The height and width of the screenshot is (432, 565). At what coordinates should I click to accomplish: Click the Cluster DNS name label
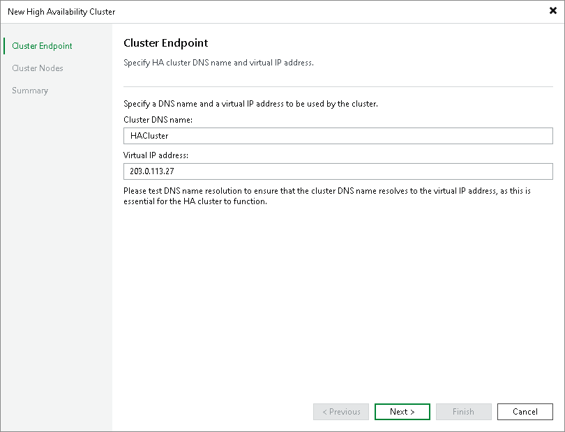pyautogui.click(x=154, y=119)
